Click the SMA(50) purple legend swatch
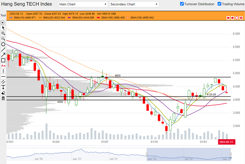Screen dimensions: 245x164 tap(69, 18)
